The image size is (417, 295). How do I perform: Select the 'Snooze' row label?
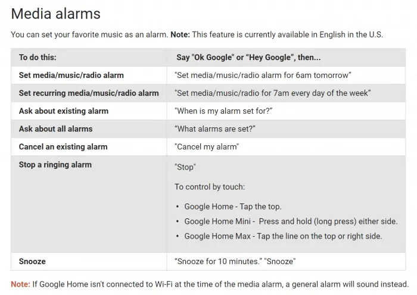[32, 262]
